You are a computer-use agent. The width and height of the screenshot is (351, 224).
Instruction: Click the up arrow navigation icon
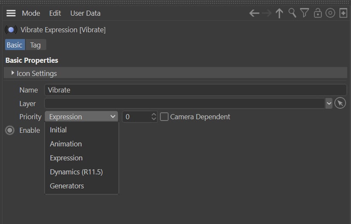click(279, 13)
